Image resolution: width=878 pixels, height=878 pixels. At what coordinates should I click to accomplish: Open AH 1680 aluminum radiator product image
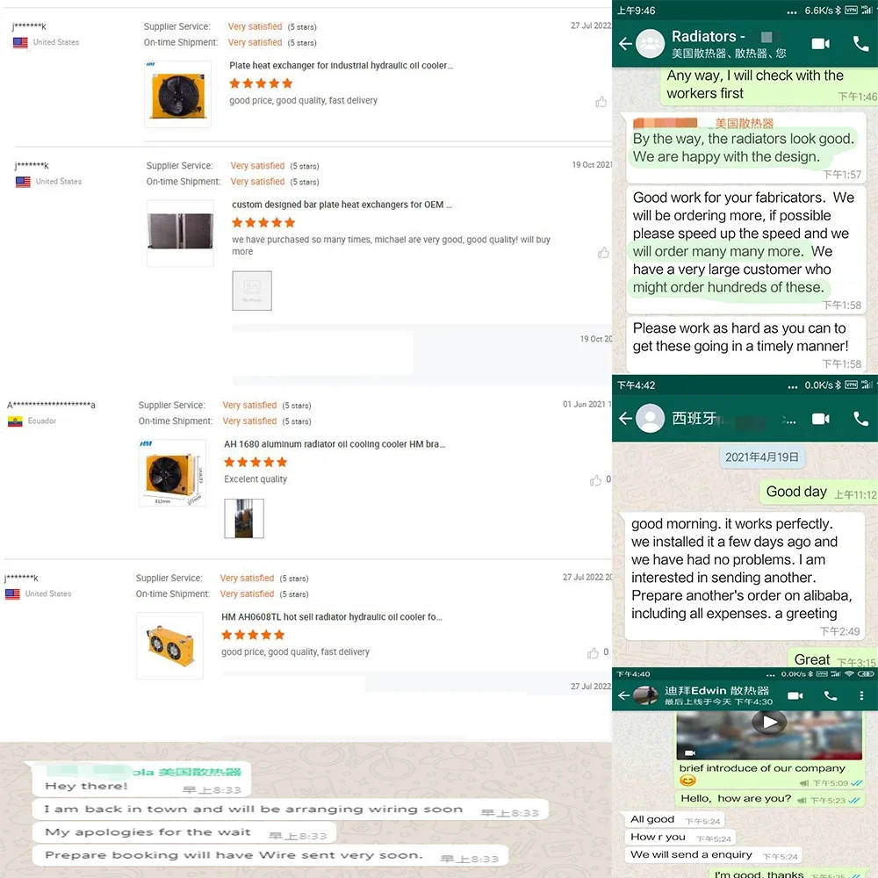[x=172, y=472]
